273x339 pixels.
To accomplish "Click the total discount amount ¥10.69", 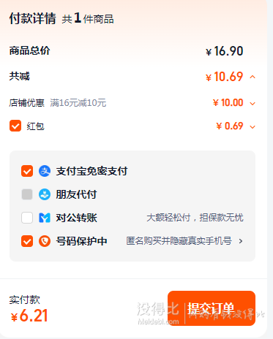I will click(x=225, y=77).
